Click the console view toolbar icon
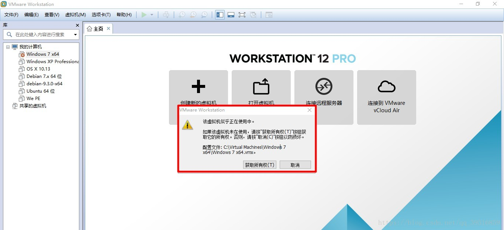The image size is (504, 230). [x=269, y=15]
